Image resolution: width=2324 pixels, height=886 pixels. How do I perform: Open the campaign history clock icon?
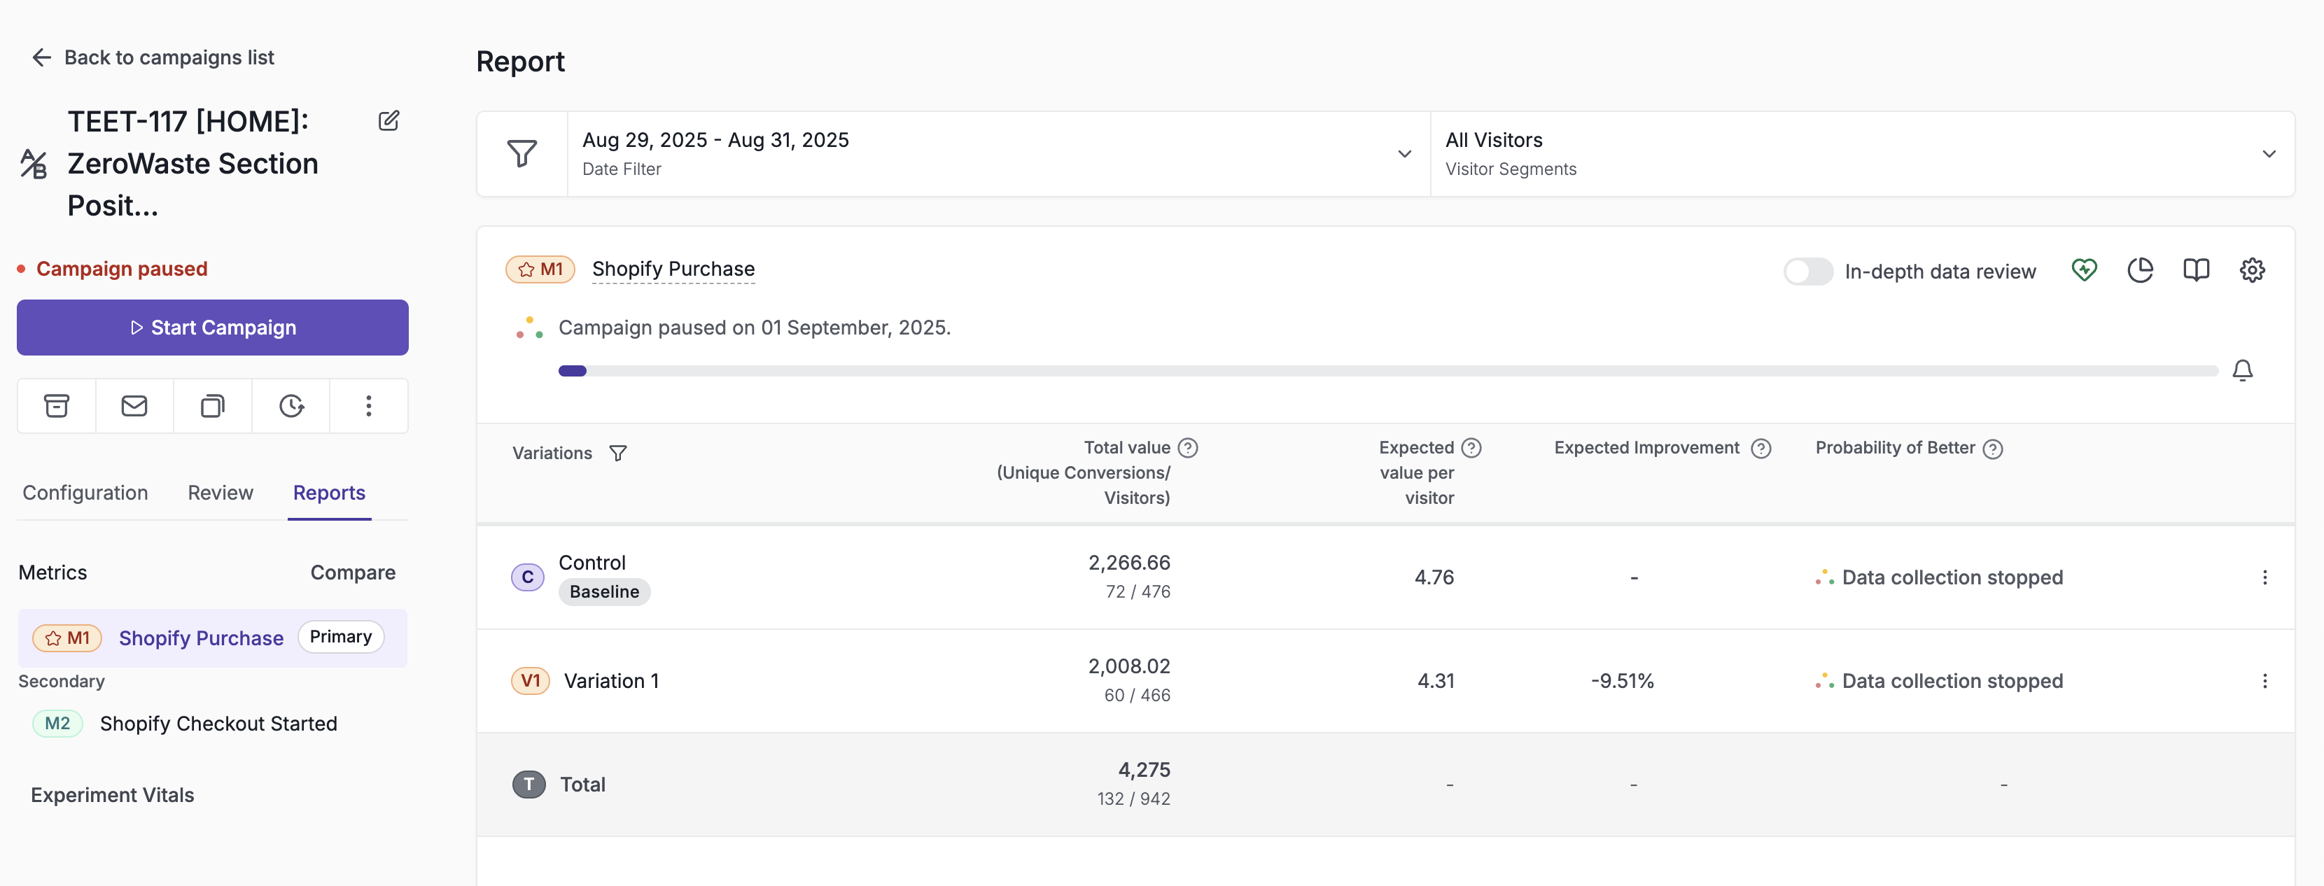(x=290, y=406)
